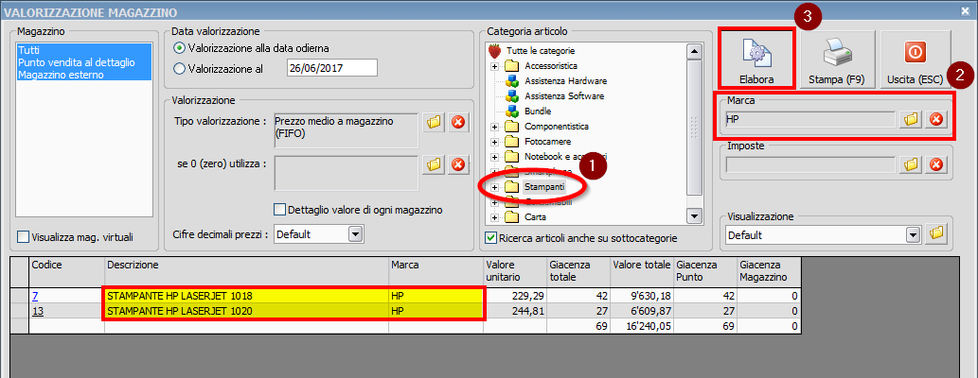Click the Assistenza Software category icon
The image size is (978, 378).
tap(512, 95)
